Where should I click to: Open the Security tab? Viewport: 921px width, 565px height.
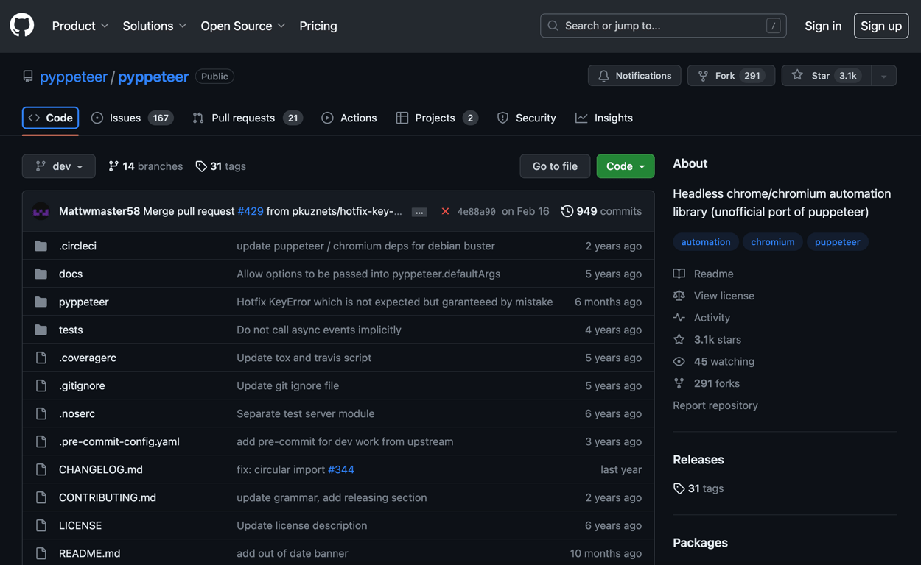click(x=527, y=118)
